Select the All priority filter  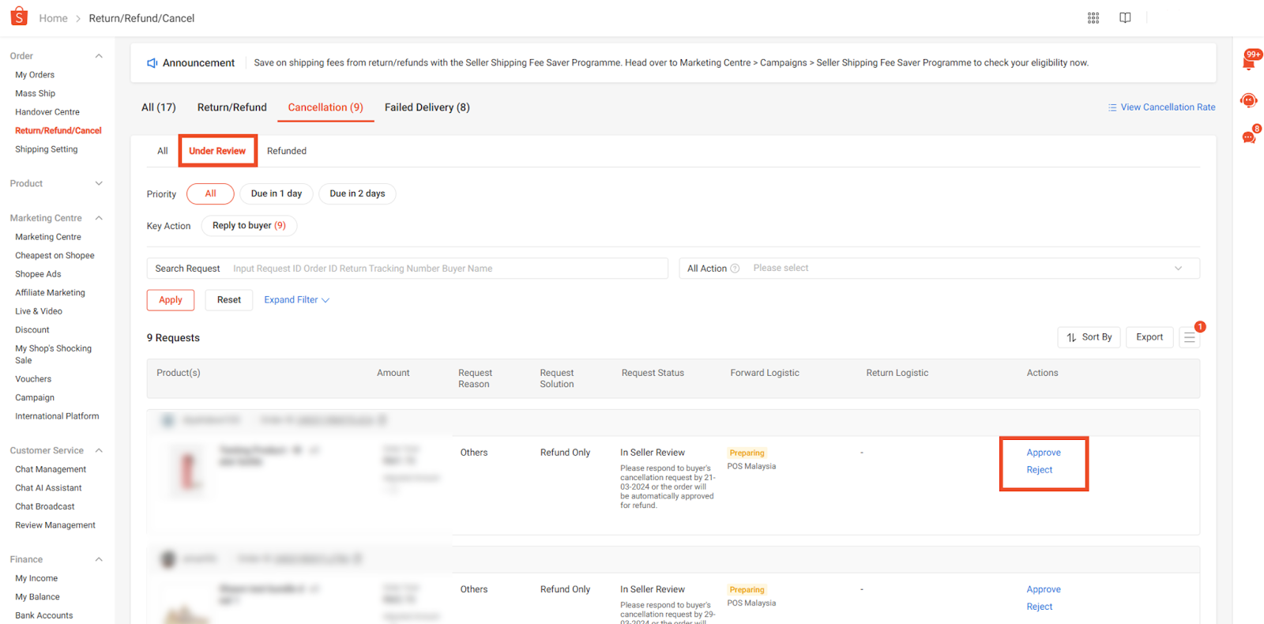point(210,194)
